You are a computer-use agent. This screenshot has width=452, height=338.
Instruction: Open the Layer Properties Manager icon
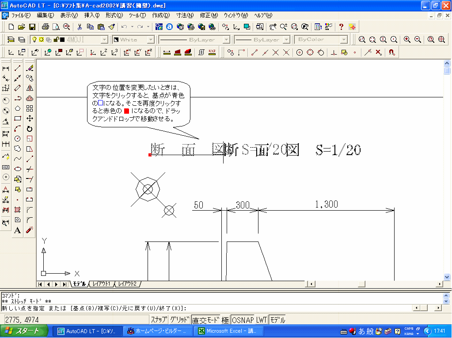pyautogui.click(x=11, y=39)
